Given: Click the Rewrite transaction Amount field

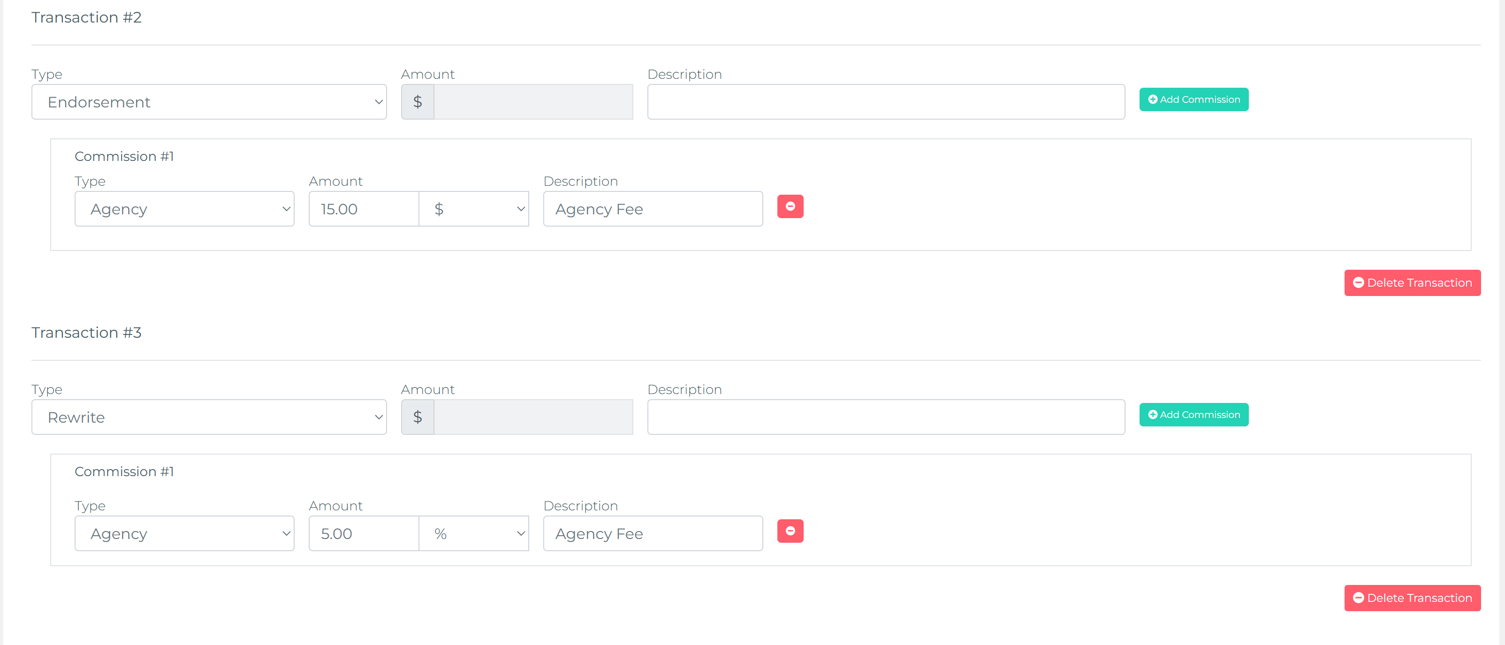Looking at the screenshot, I should 533,417.
